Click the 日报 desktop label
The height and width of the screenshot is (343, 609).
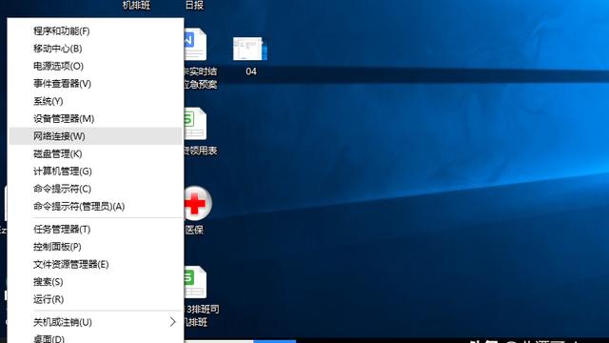pyautogui.click(x=194, y=5)
